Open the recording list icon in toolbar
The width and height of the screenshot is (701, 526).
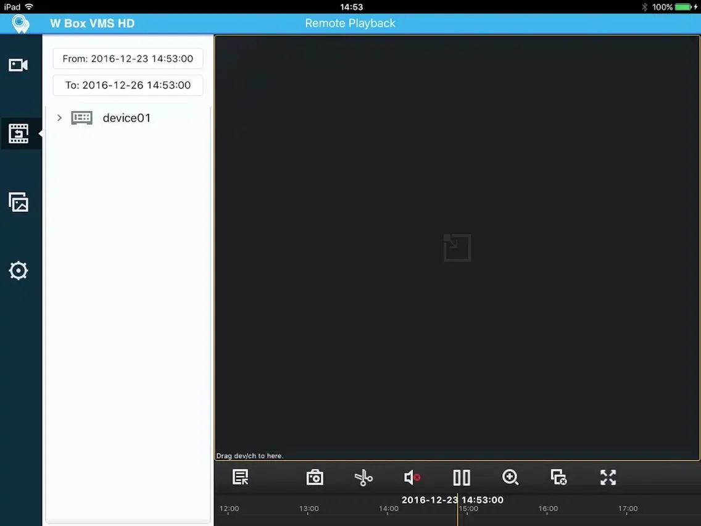tap(240, 477)
